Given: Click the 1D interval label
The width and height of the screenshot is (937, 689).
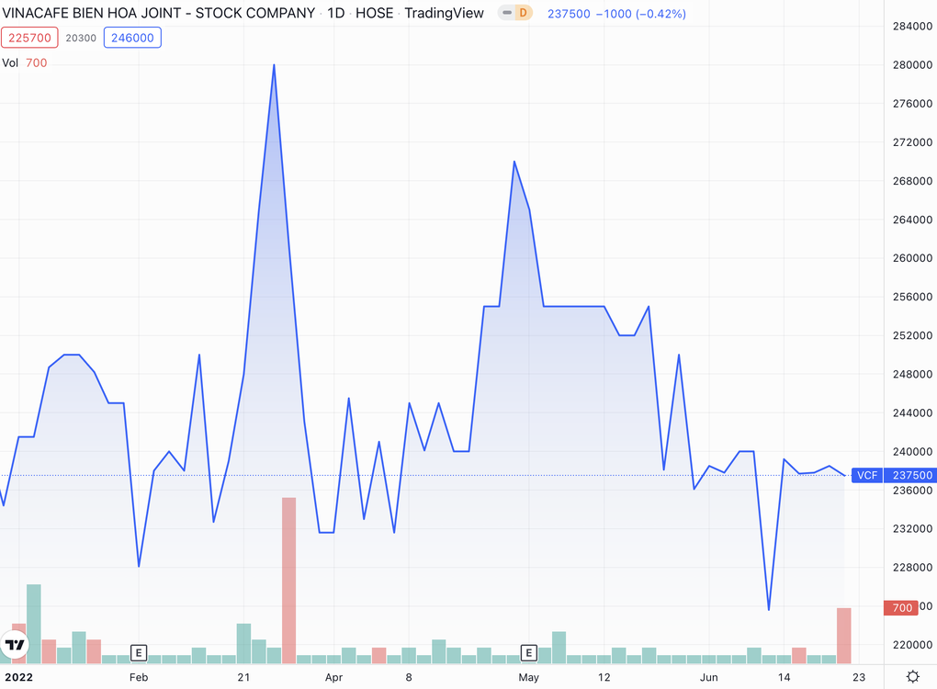Looking at the screenshot, I should pyautogui.click(x=336, y=13).
